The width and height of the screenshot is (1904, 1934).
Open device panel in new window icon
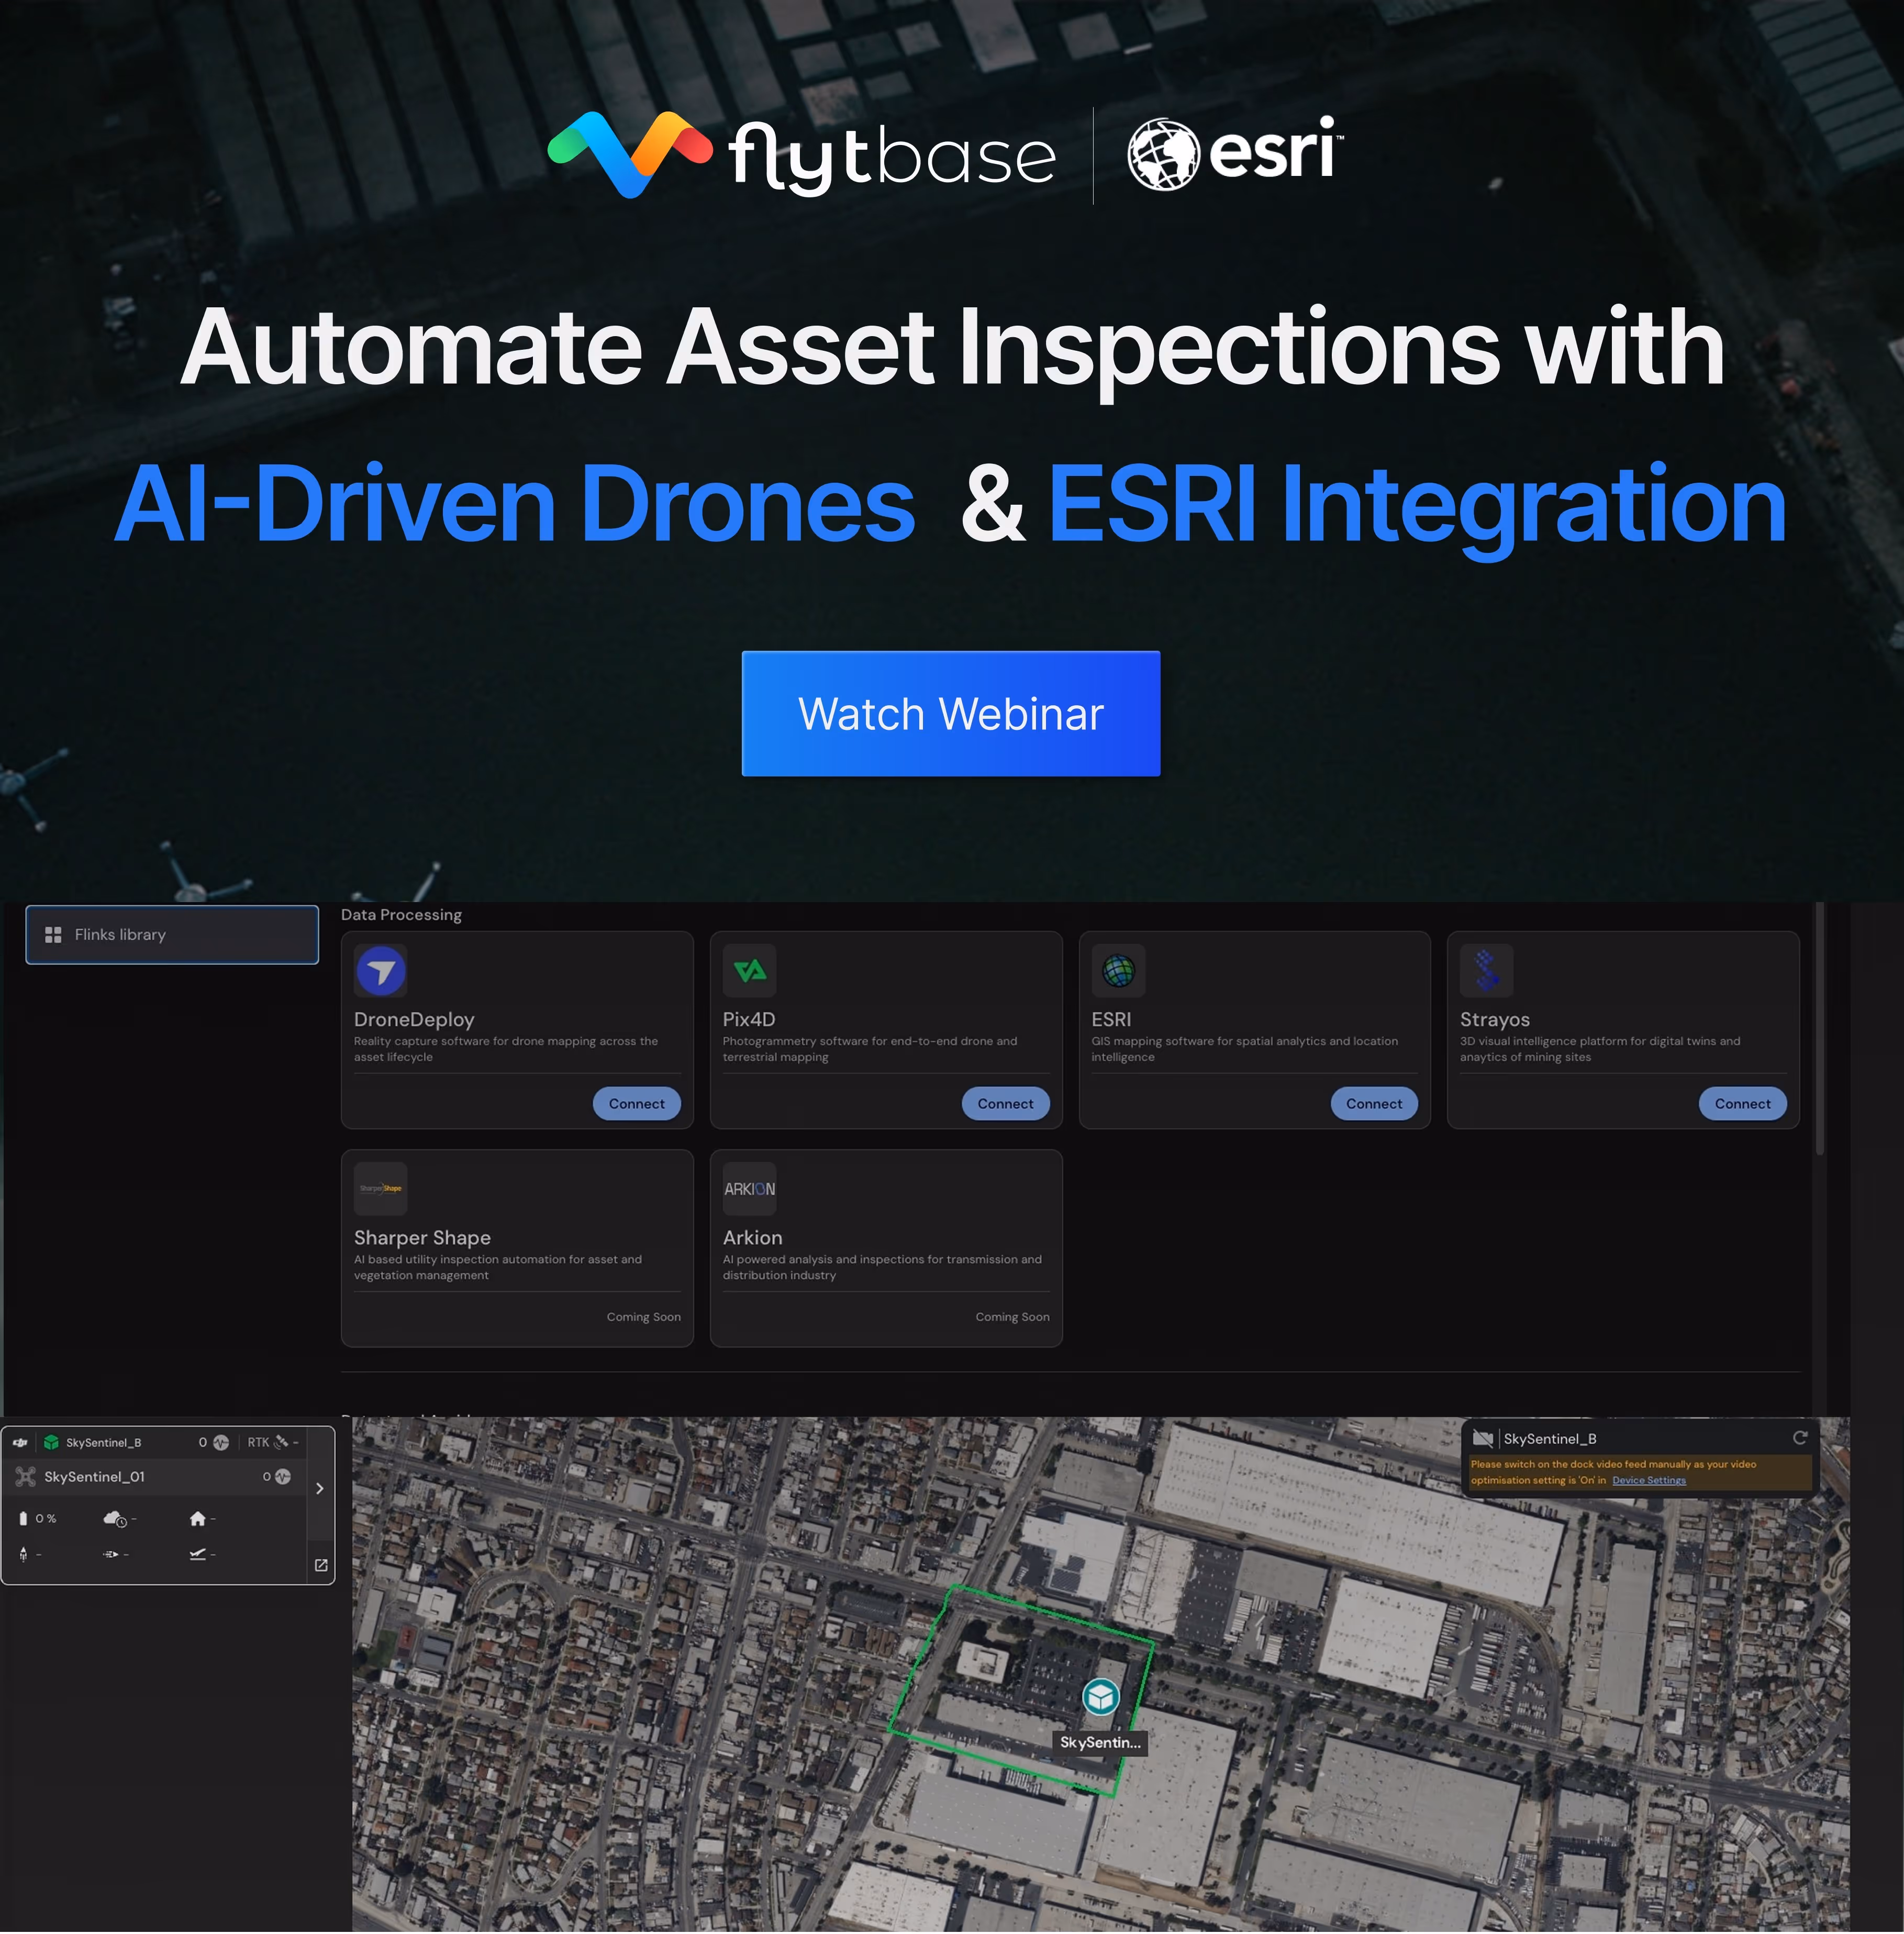321,1565
